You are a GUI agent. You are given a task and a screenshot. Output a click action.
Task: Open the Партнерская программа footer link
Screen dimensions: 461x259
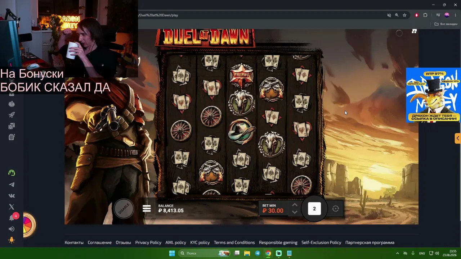coord(370,242)
